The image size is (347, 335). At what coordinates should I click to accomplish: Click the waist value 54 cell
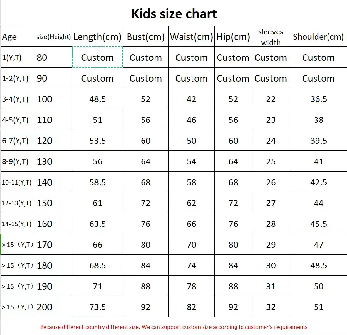tap(191, 161)
